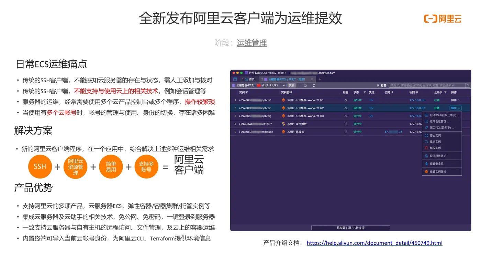This screenshot has width=481, height=270.
Task: Click the 阿里云资源管理 circle
Action: coord(76,167)
